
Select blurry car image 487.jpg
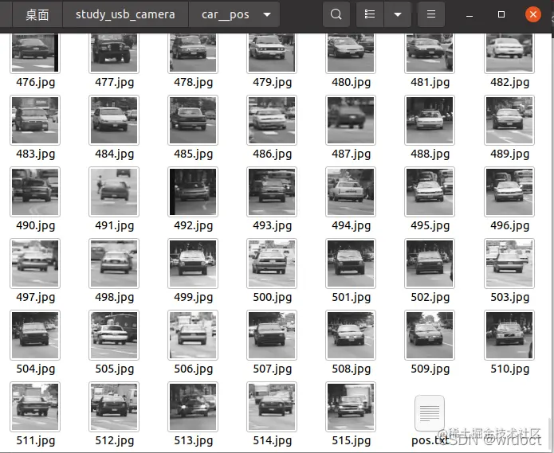tap(351, 120)
